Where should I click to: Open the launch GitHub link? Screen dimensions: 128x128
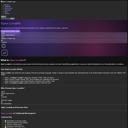click(x=5, y=18)
